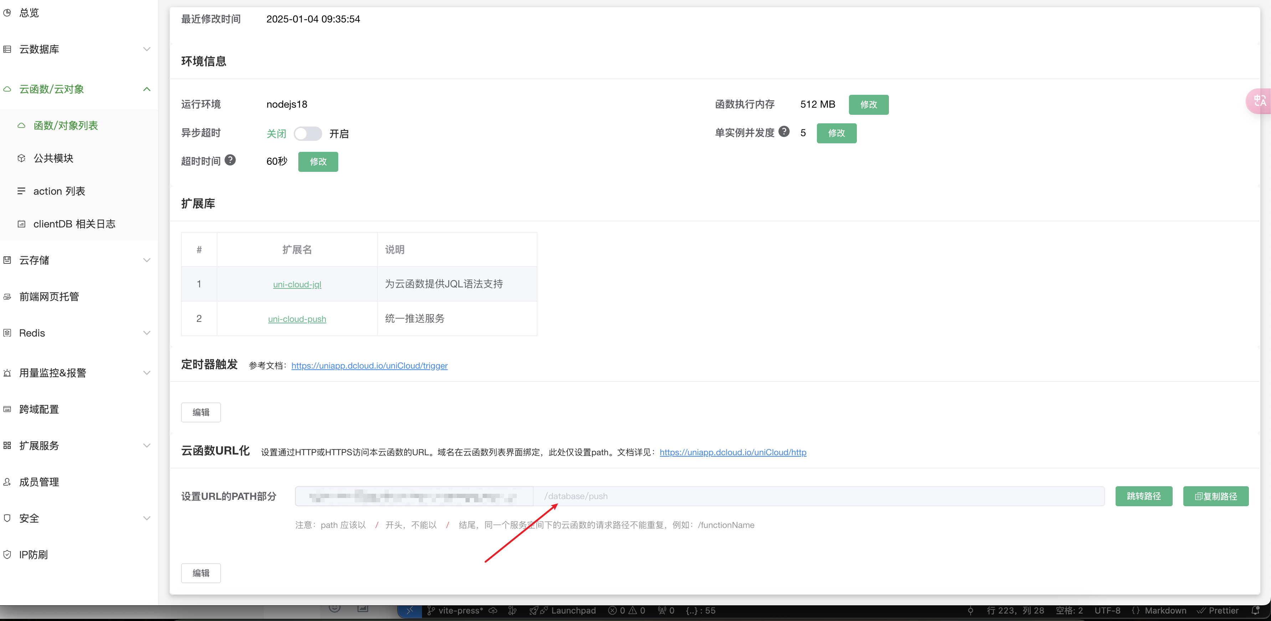Click the 为云函数提供JQL语法支持 description cell
The image size is (1271, 621).
457,284
